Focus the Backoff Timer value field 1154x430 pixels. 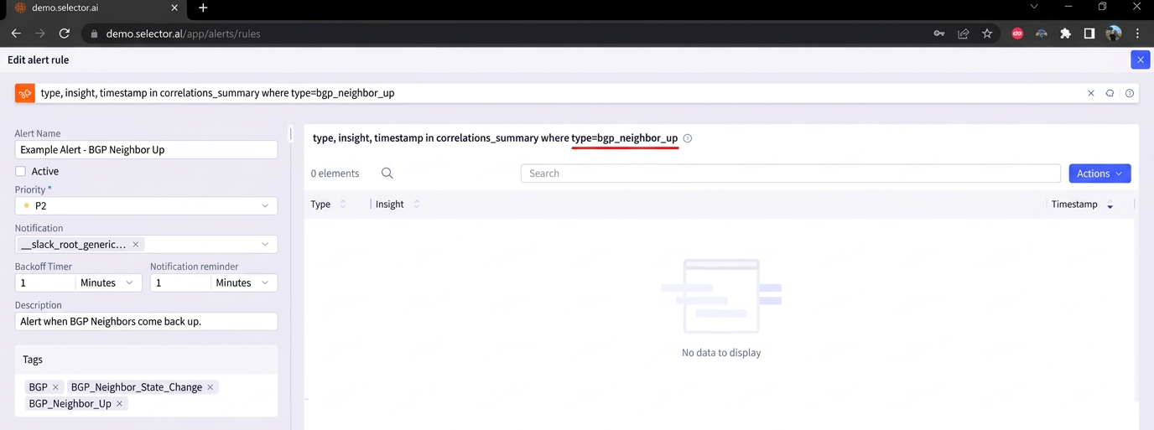[45, 282]
